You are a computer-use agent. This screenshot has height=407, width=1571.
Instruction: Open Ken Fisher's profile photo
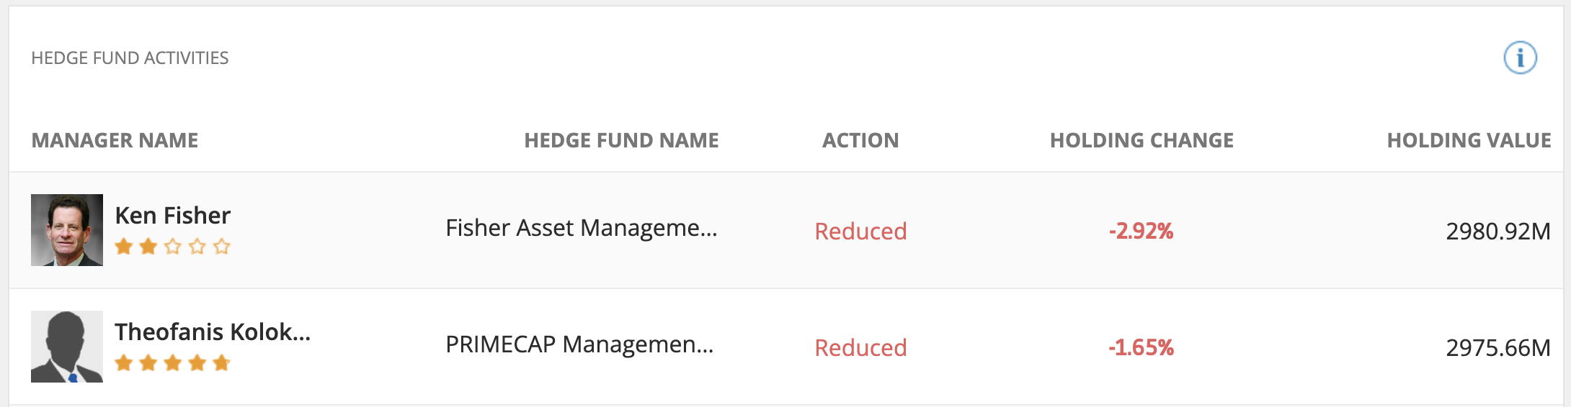pyautogui.click(x=67, y=230)
